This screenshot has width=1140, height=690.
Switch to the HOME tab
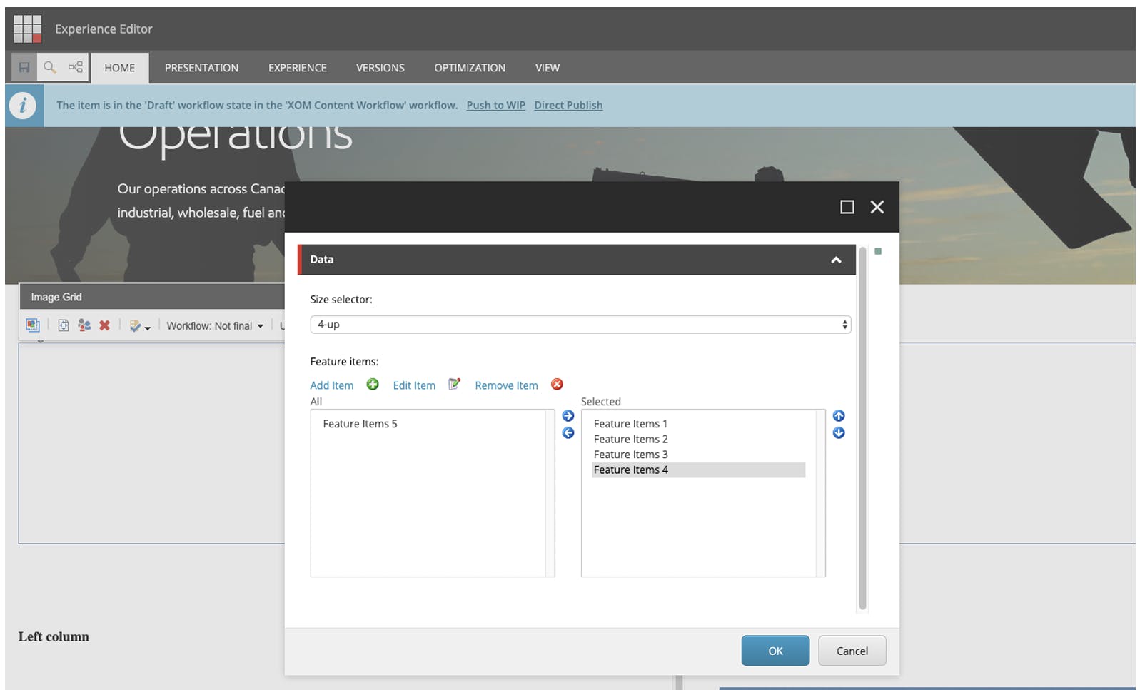click(120, 68)
